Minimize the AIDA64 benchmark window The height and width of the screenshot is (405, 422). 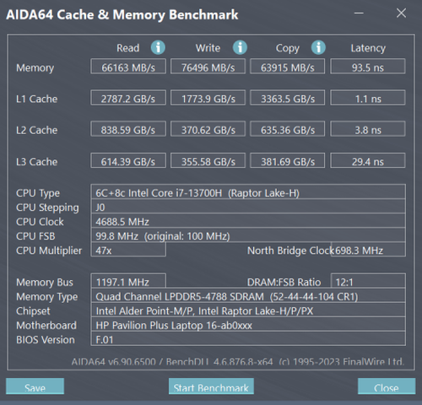[359, 13]
